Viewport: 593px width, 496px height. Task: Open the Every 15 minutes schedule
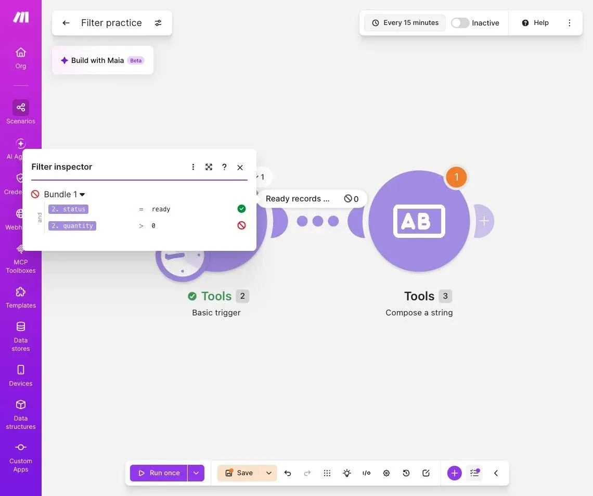pyautogui.click(x=405, y=23)
